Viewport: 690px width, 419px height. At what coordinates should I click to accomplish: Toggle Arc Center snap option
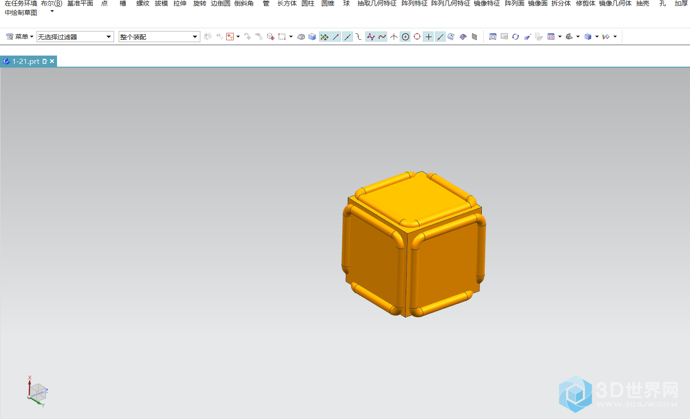click(x=405, y=37)
